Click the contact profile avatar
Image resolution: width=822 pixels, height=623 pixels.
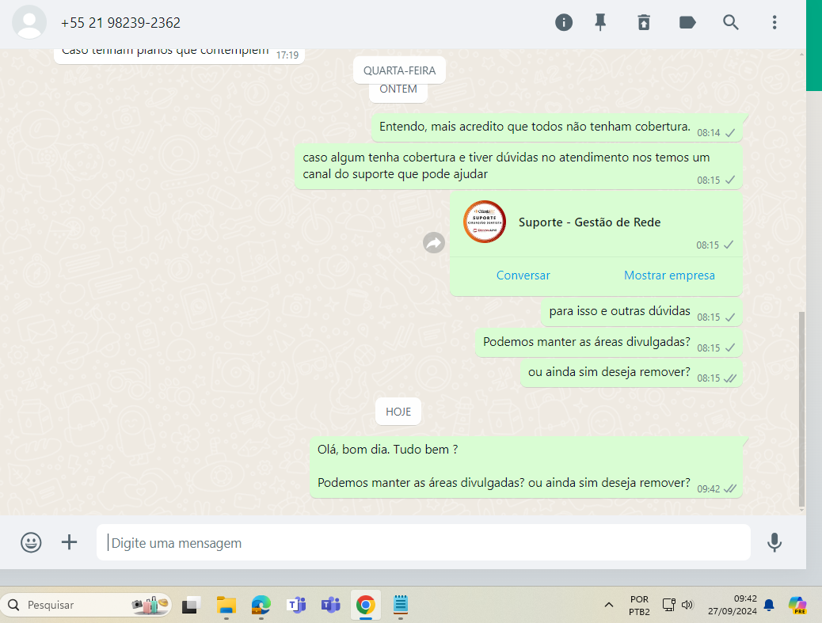click(29, 22)
